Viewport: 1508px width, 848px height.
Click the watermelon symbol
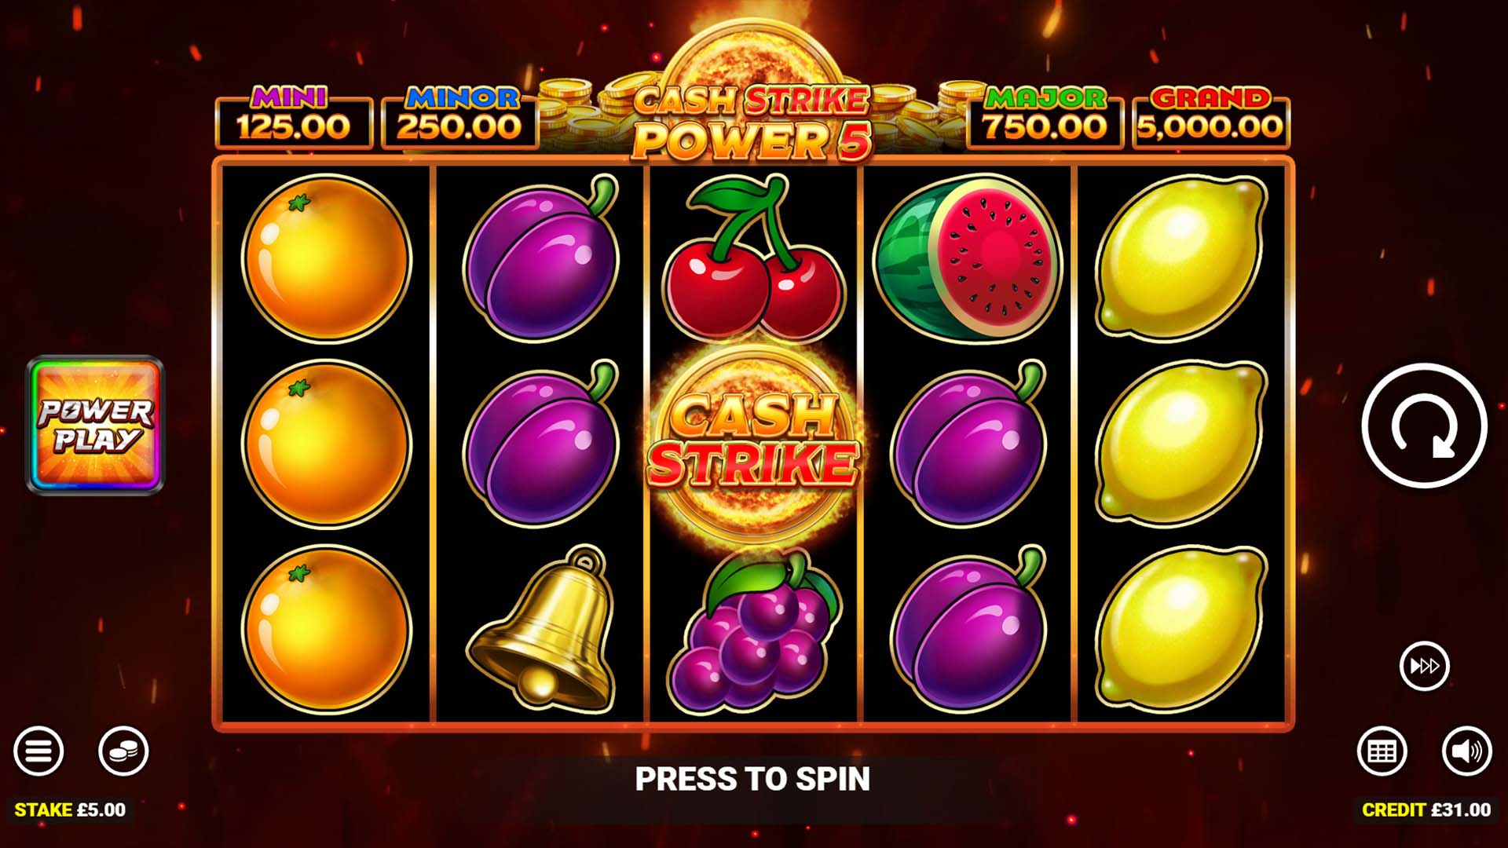[x=968, y=258]
